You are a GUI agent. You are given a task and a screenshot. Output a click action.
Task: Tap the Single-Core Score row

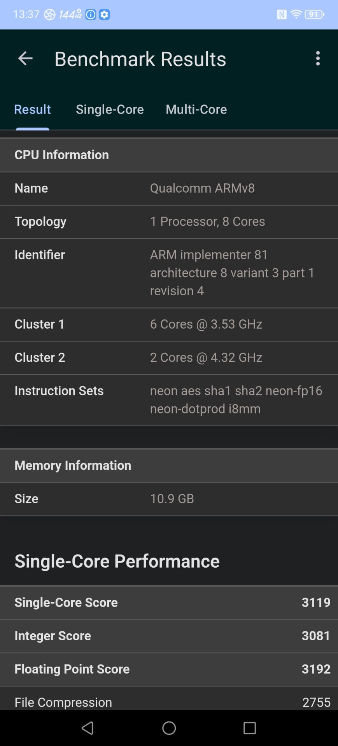[x=169, y=602]
